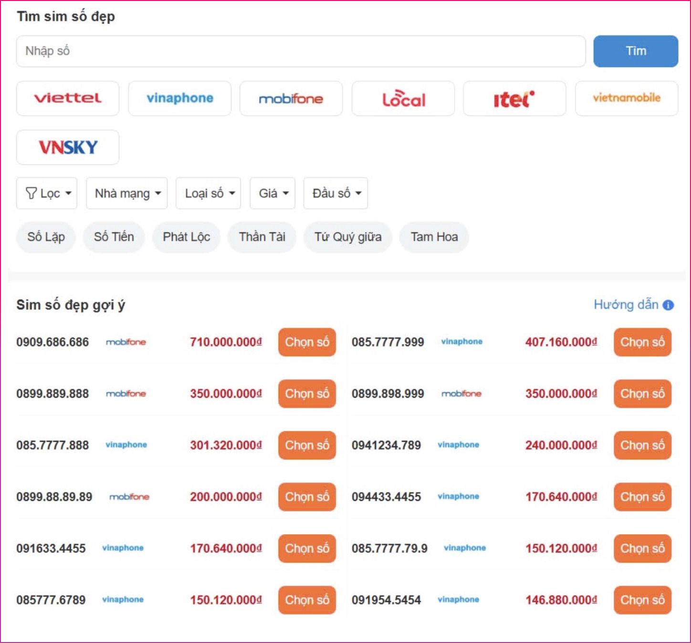Select the Vinaphone carrier logo

coord(179,98)
